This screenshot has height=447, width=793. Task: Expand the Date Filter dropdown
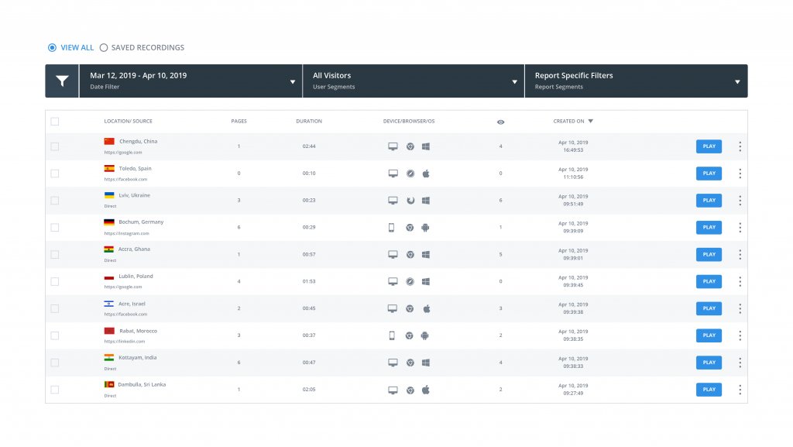point(191,81)
